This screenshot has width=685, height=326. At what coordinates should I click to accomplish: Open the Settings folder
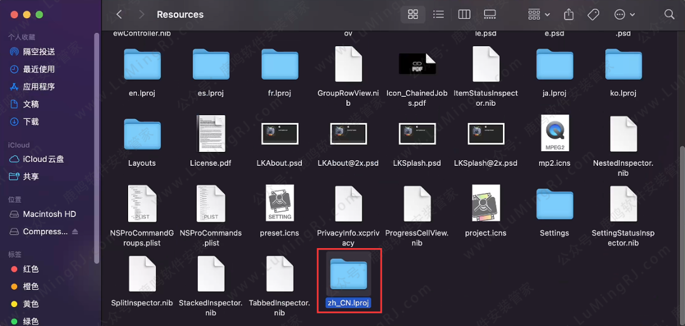coord(554,204)
